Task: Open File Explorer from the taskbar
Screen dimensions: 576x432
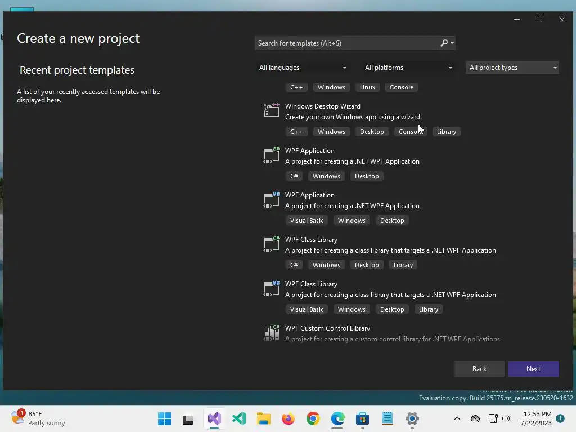Action: [263, 418]
